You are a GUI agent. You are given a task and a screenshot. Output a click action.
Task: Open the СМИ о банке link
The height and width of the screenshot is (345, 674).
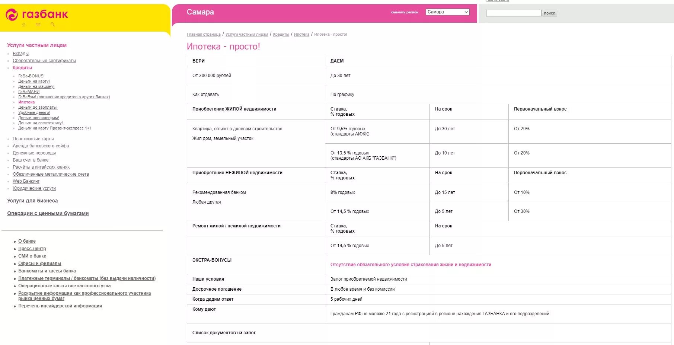32,256
